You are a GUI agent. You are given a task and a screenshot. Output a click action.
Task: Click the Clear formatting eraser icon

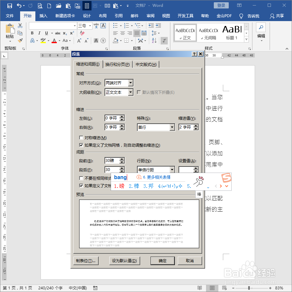pyautogui.click(x=82, y=33)
